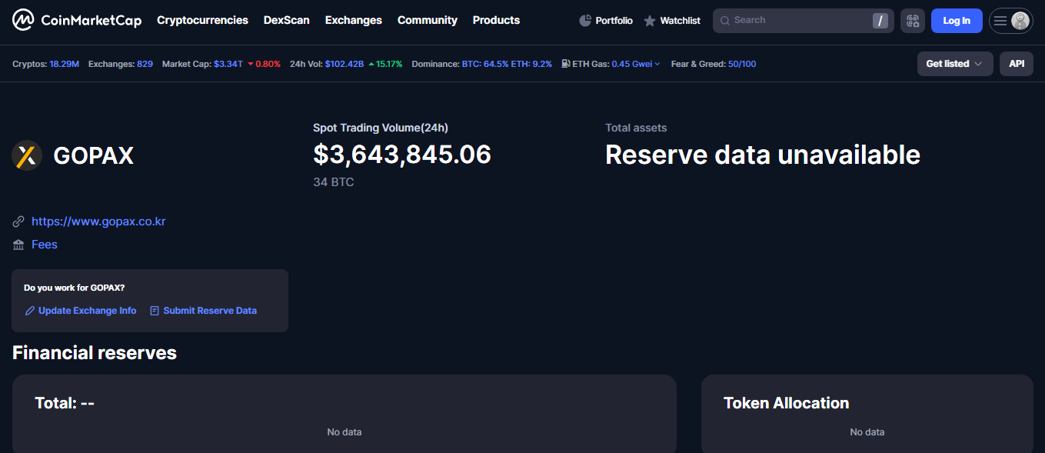Click the Cryptos 18.29M count
This screenshot has height=453, width=1045.
65,64
